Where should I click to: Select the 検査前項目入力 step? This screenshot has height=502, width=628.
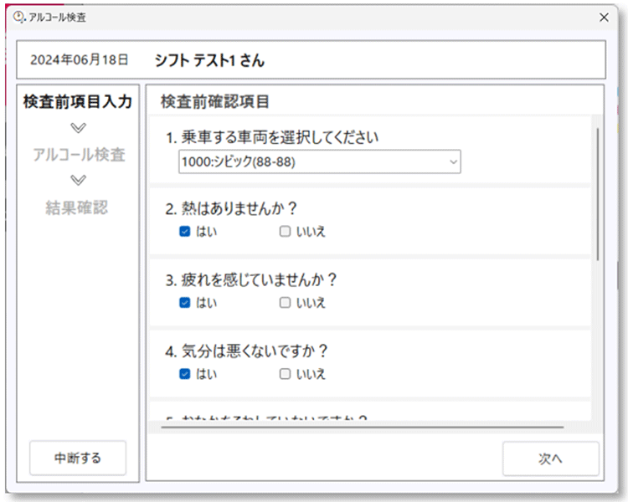click(78, 102)
